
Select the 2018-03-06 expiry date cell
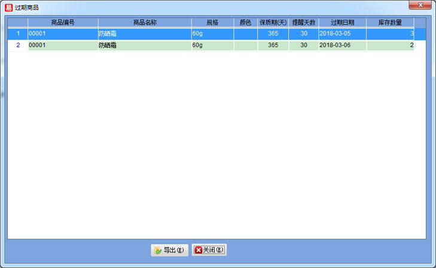pos(342,45)
